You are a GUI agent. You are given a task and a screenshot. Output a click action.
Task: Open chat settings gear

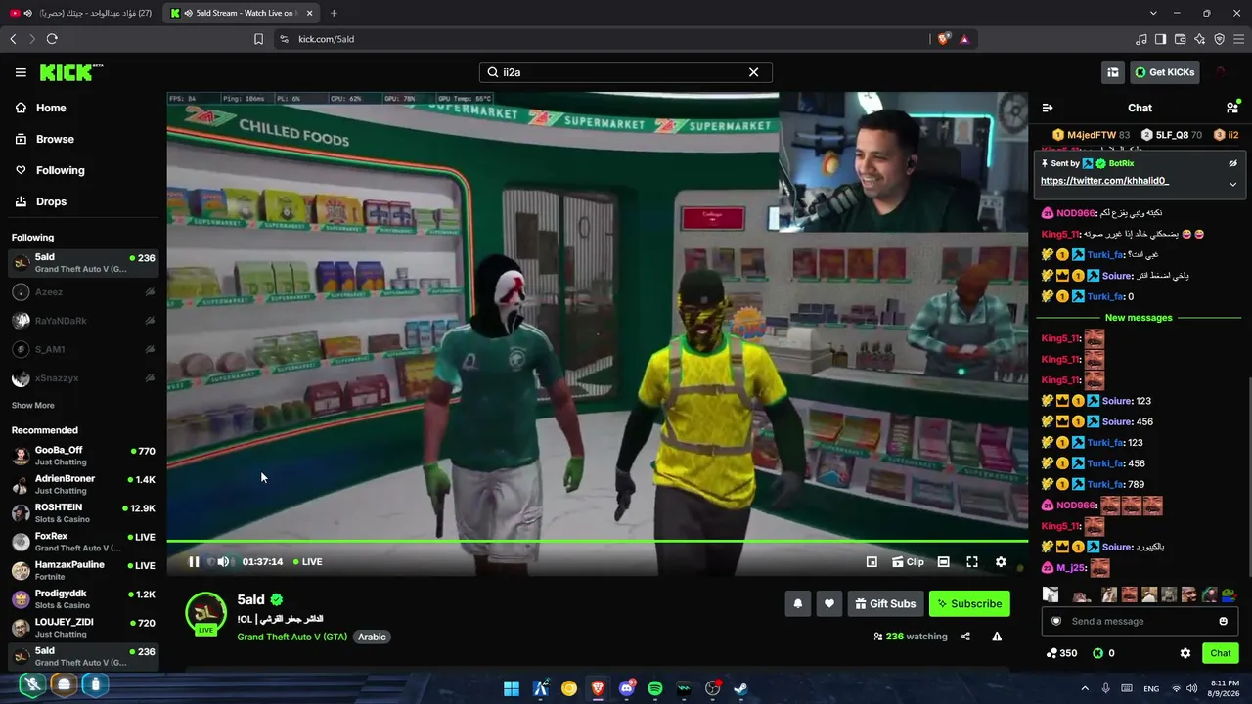1185,653
